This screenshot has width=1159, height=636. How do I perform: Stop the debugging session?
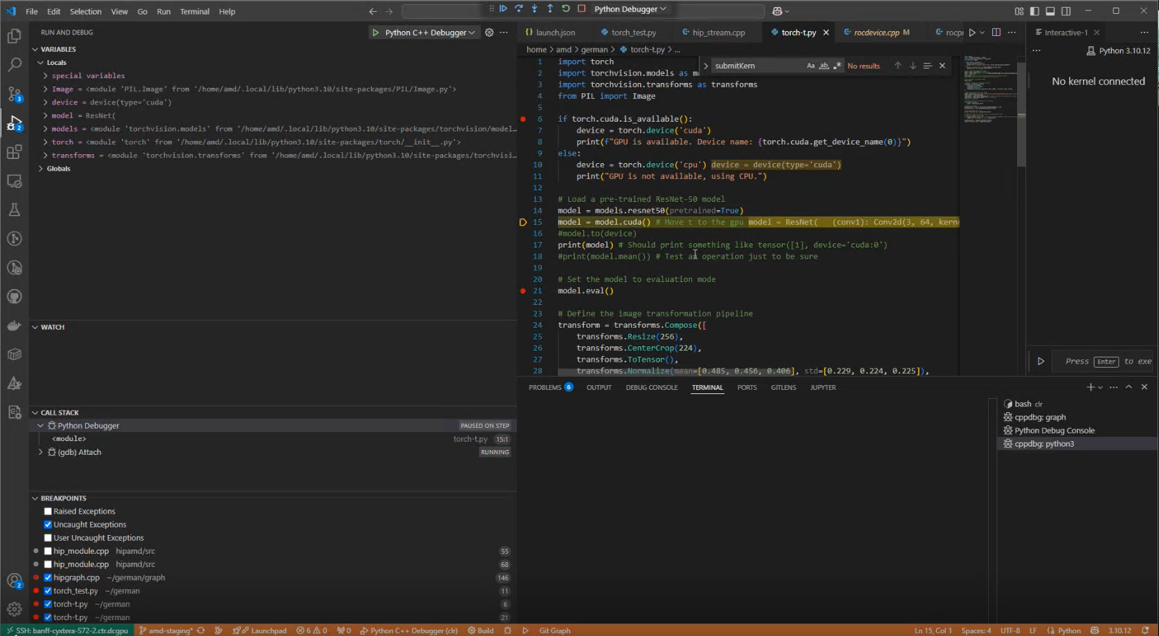(581, 9)
